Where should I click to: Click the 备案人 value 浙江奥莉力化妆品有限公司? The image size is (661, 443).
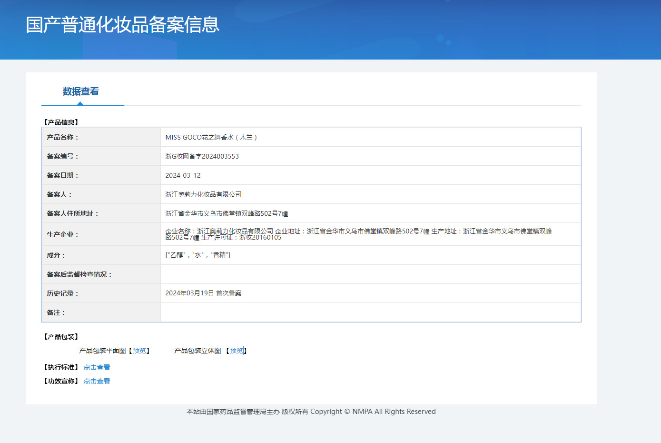coord(203,194)
